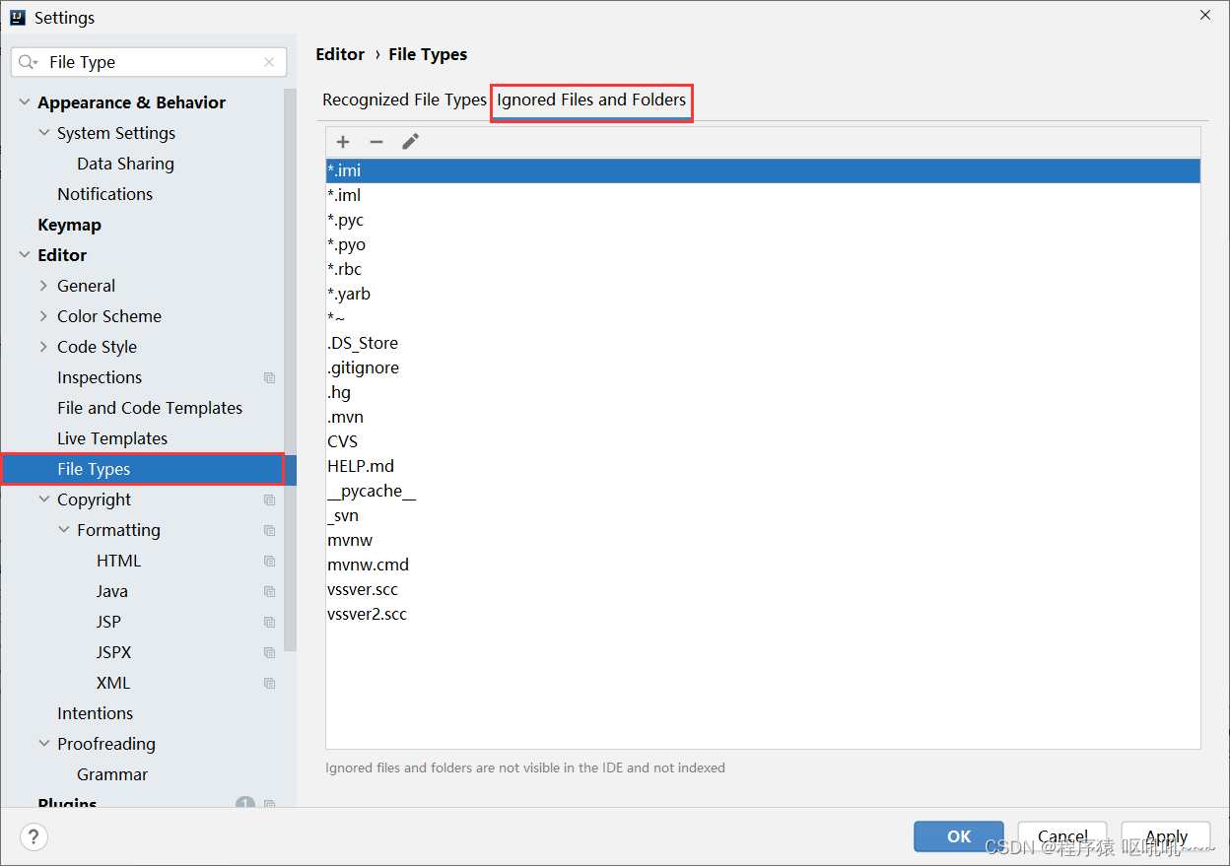Image resolution: width=1230 pixels, height=866 pixels.
Task: Open the Ignored Files and Folders tab
Action: click(x=591, y=100)
